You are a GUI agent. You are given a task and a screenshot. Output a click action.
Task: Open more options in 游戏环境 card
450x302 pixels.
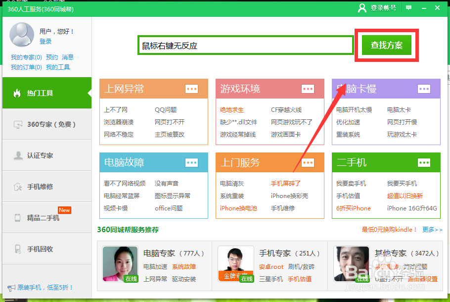tap(308, 89)
